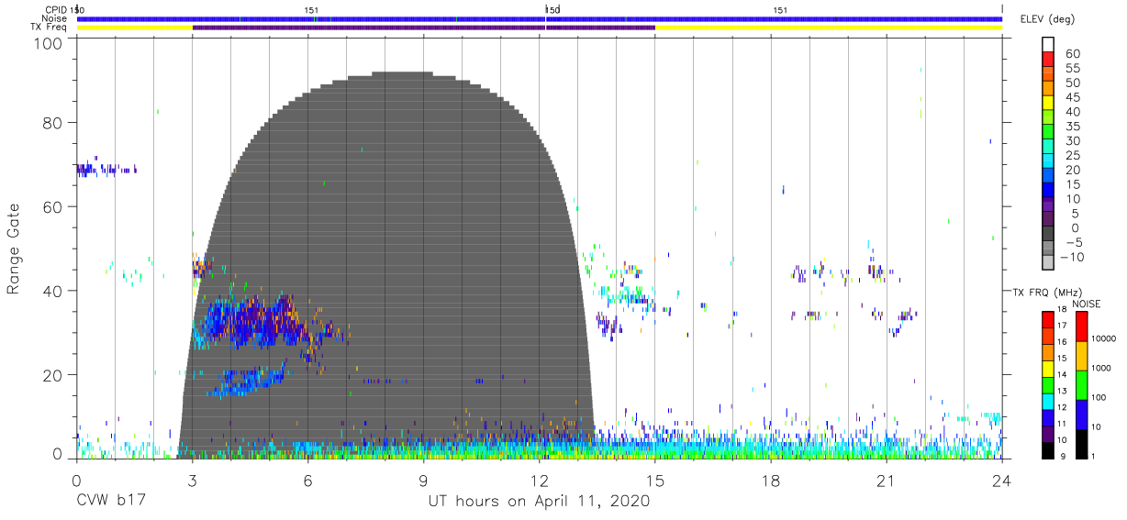1127x520 pixels.
Task: Click the '55' label on ELEV colorbar
Action: (1073, 69)
